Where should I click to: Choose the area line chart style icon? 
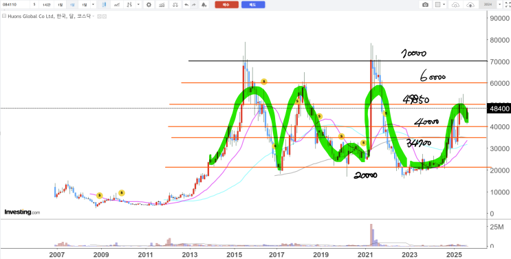(x=116, y=5)
